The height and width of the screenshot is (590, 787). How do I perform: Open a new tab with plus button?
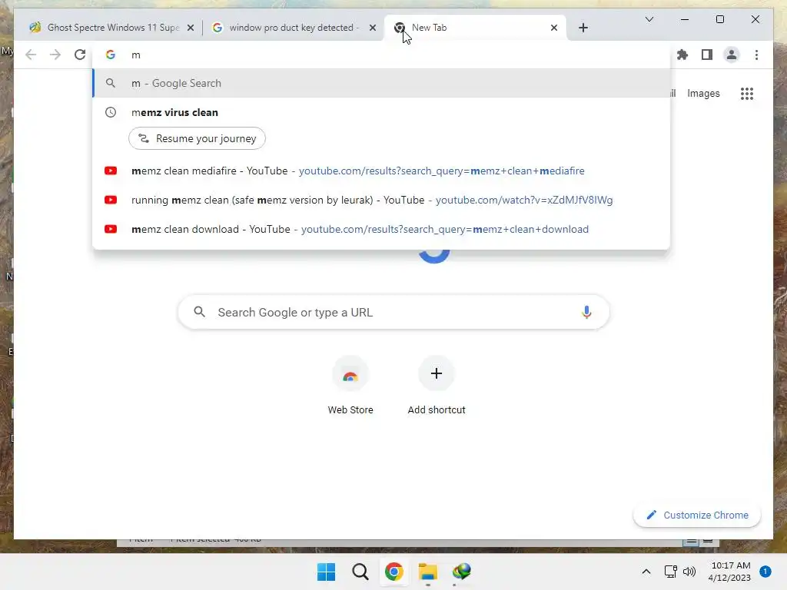coord(583,28)
